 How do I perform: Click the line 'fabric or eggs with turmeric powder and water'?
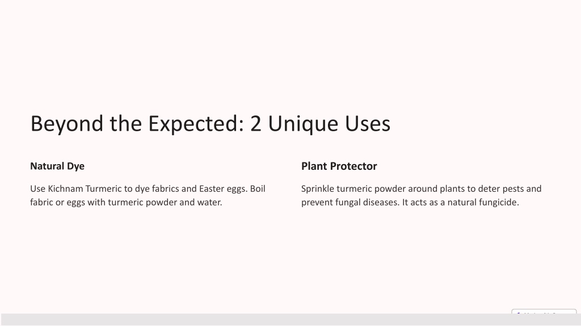[126, 203]
